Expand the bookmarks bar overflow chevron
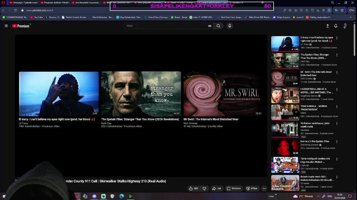The height and width of the screenshot is (200, 357). coord(351,17)
